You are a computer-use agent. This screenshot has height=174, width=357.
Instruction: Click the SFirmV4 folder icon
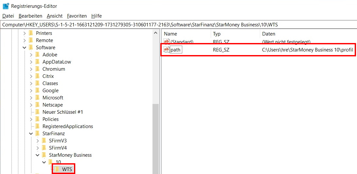[x=44, y=148]
